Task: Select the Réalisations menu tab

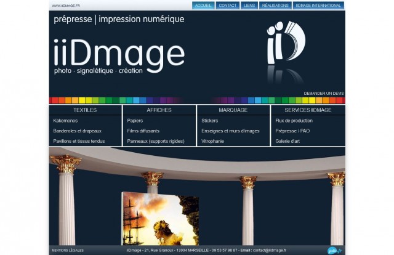Action: pyautogui.click(x=275, y=6)
